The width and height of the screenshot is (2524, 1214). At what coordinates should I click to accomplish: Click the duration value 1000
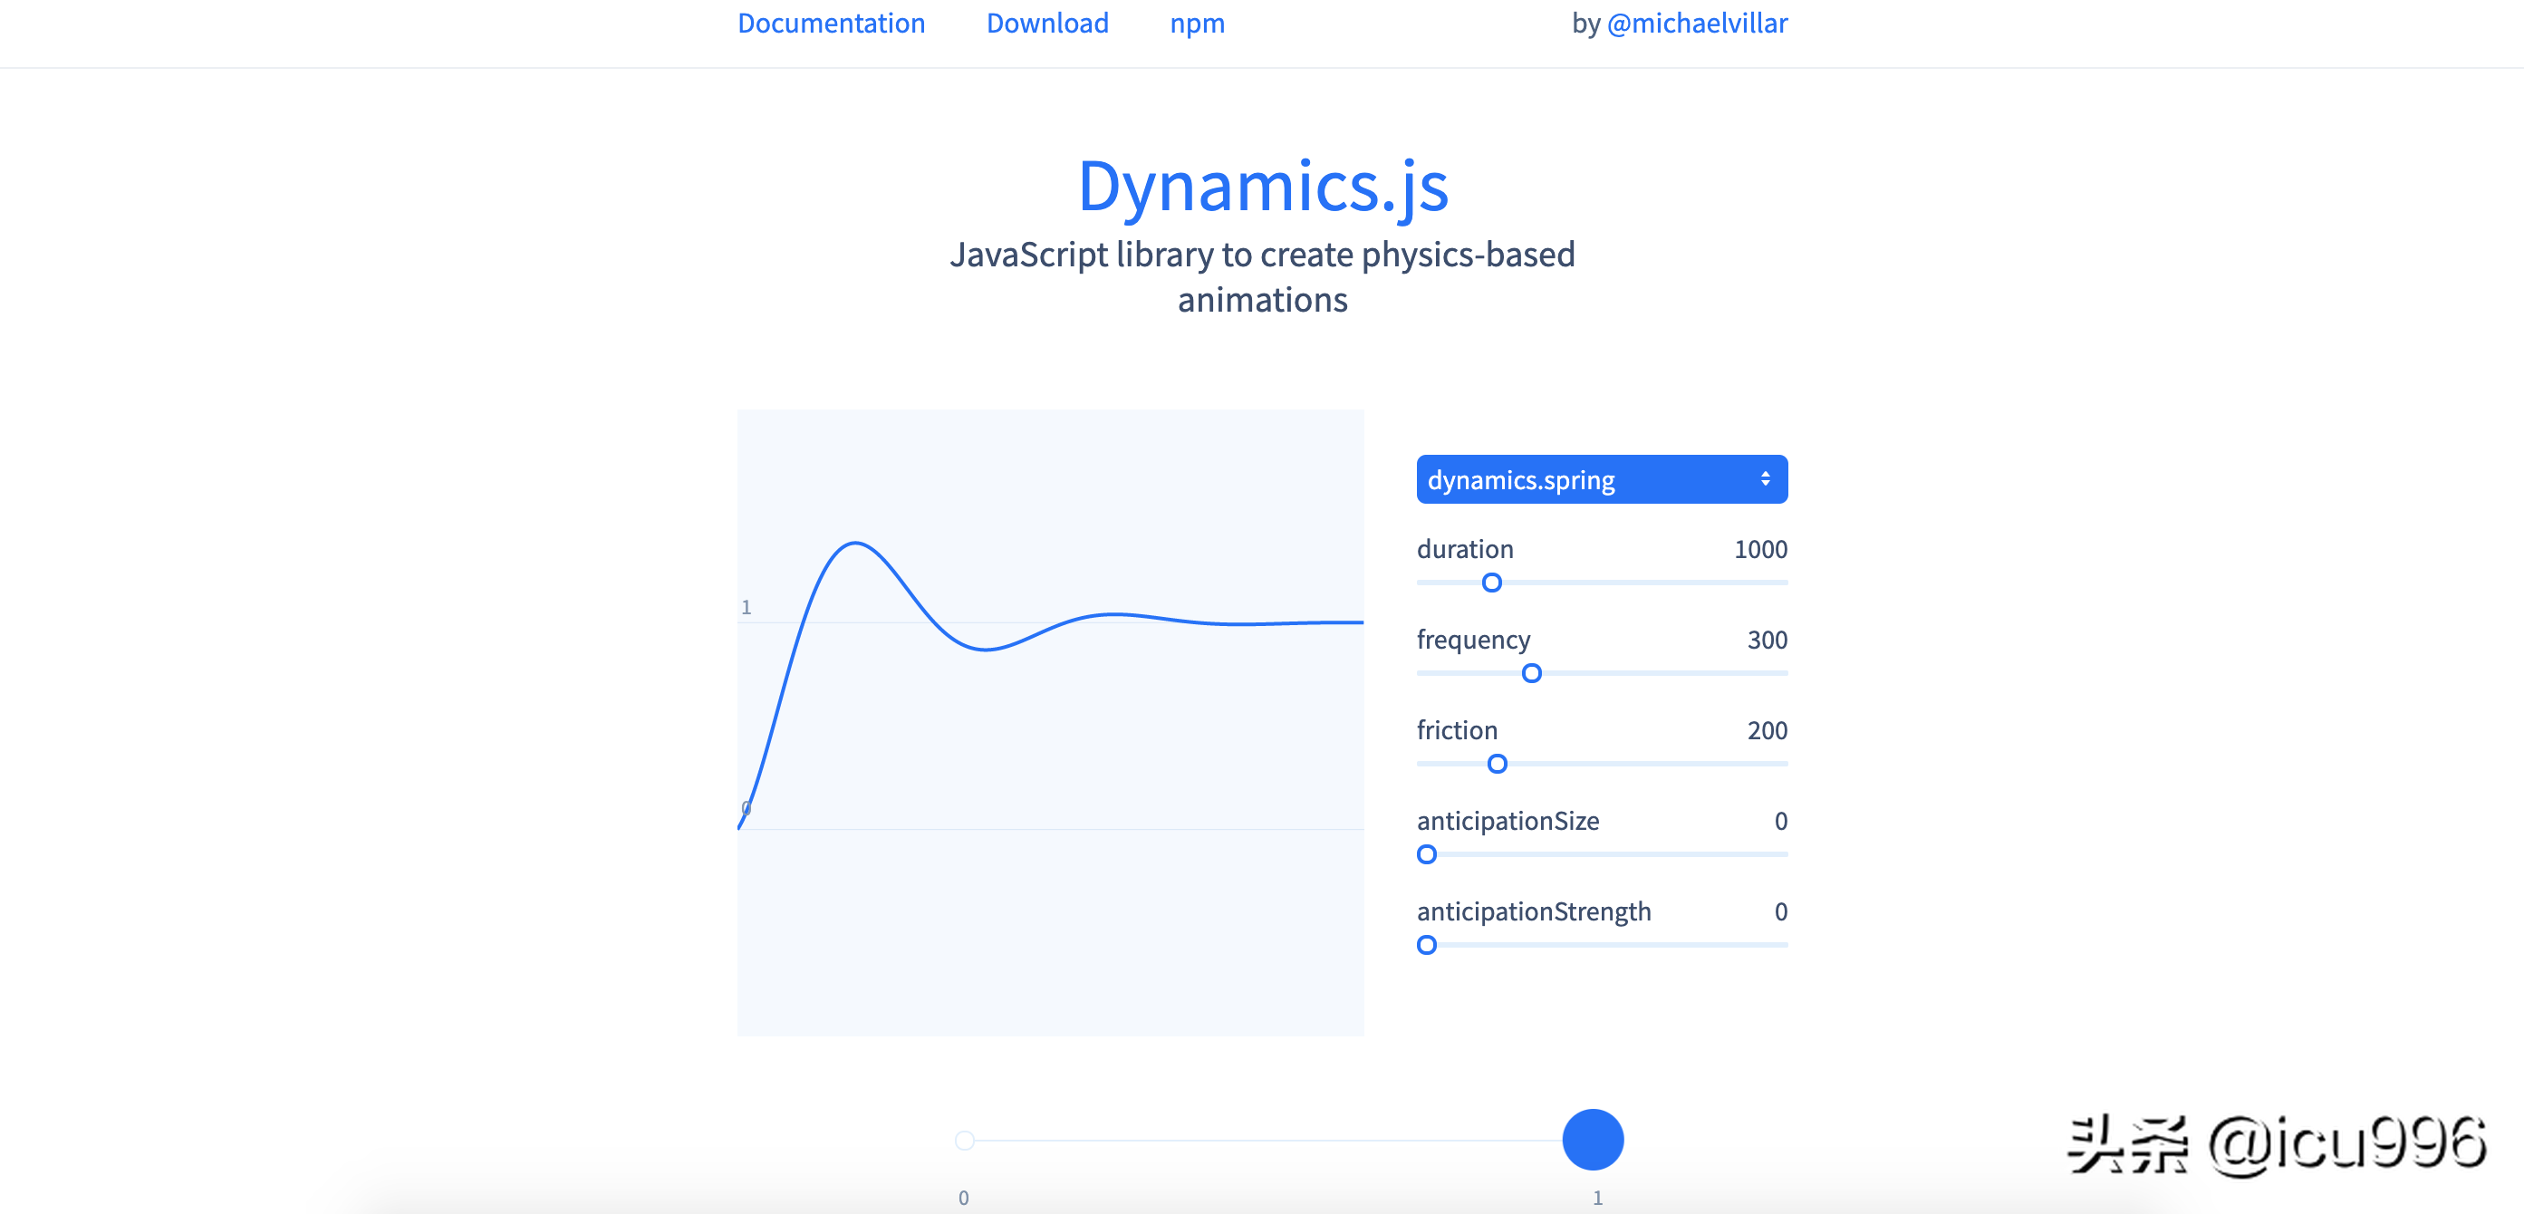1760,549
